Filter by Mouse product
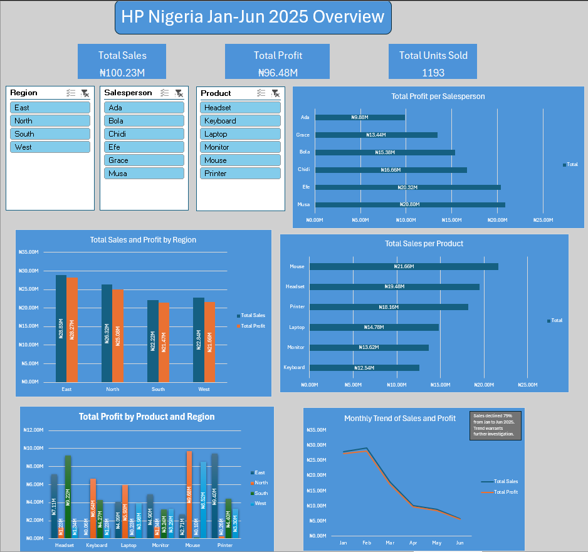The height and width of the screenshot is (552, 588). (x=240, y=160)
